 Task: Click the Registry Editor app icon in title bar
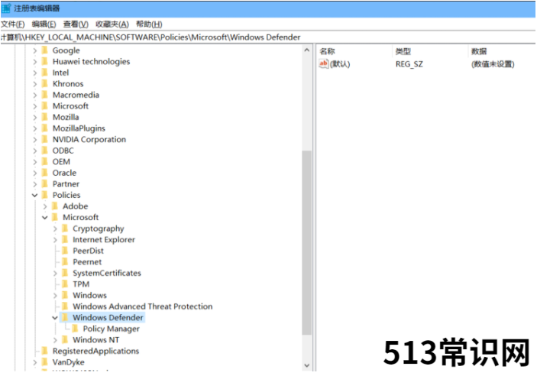[6, 8]
